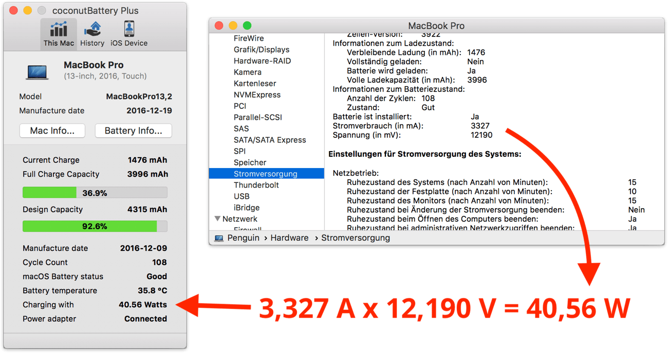Click the Einstellungen für Stromversorgung des Systems heading
The width and height of the screenshot is (668, 353).
(x=424, y=154)
